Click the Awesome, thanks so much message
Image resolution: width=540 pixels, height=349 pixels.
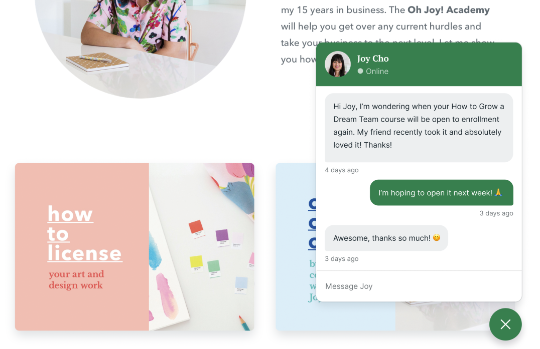[386, 238]
